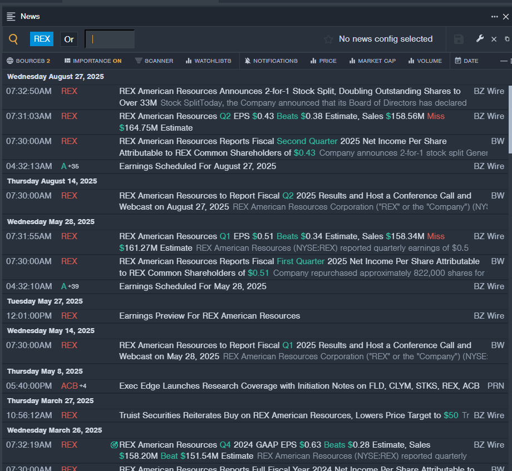512x471 pixels.
Task: Toggle the Notifications bell filter
Action: coord(271,61)
